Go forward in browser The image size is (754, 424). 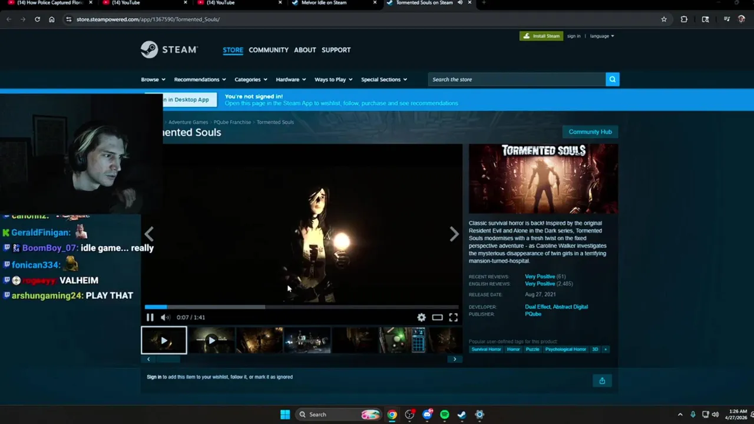coord(23,19)
